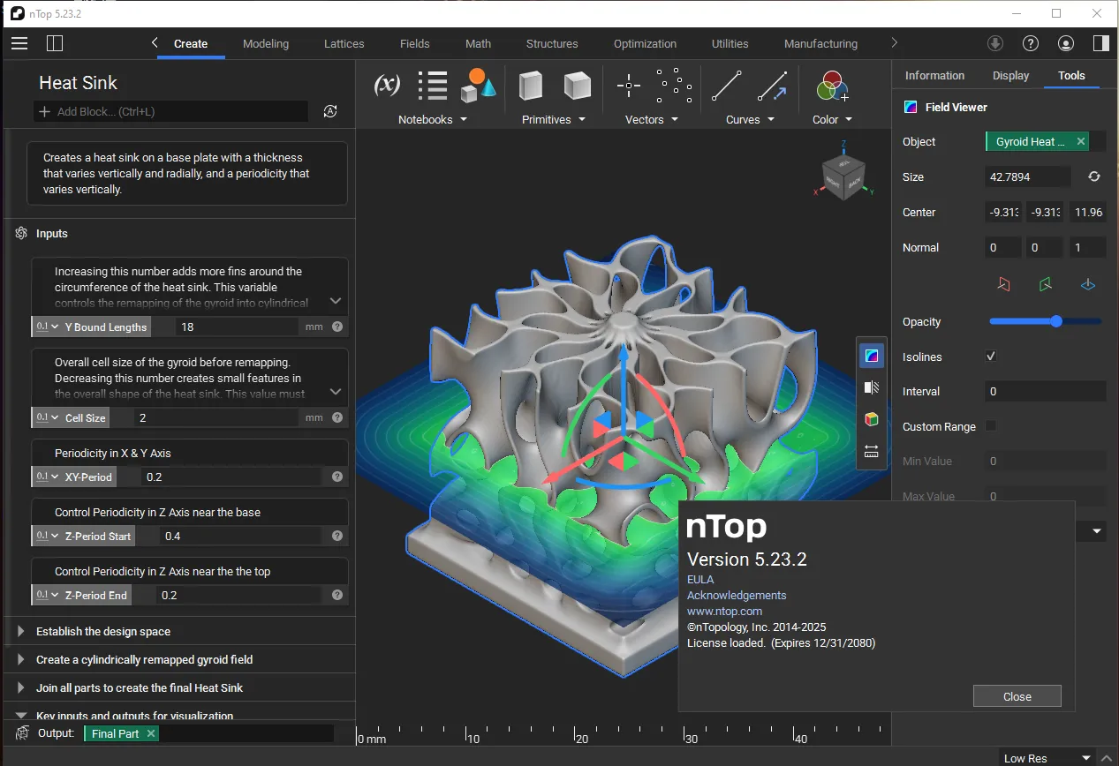Switch to the Modeling tab
Viewport: 1119px width, 766px height.
tap(266, 43)
